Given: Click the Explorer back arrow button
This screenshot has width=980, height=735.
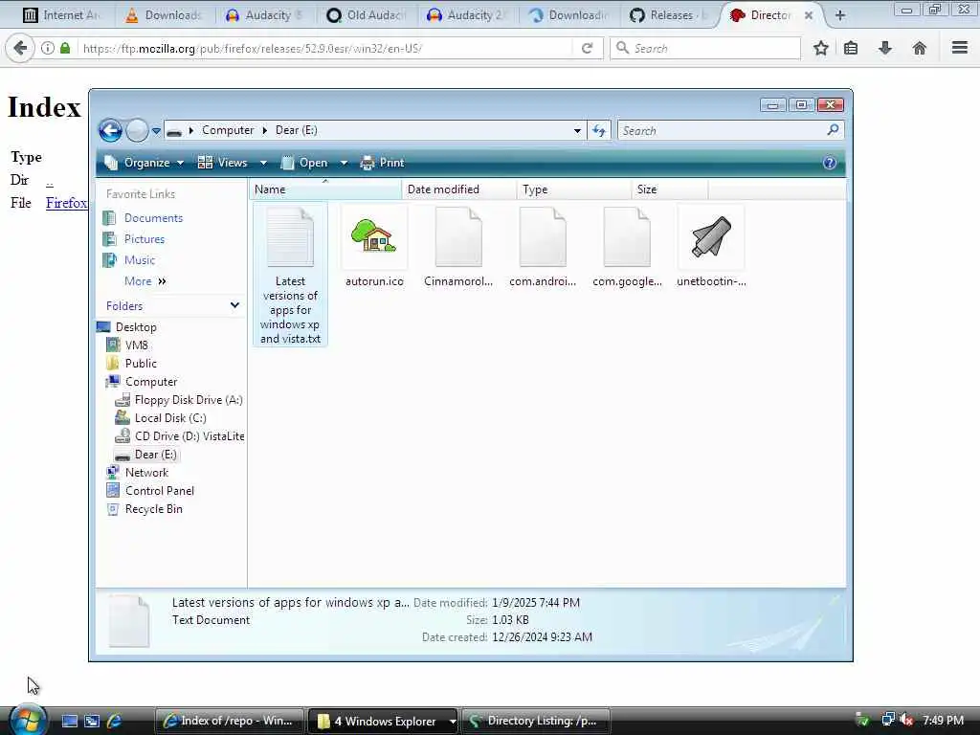Looking at the screenshot, I should click(x=110, y=130).
